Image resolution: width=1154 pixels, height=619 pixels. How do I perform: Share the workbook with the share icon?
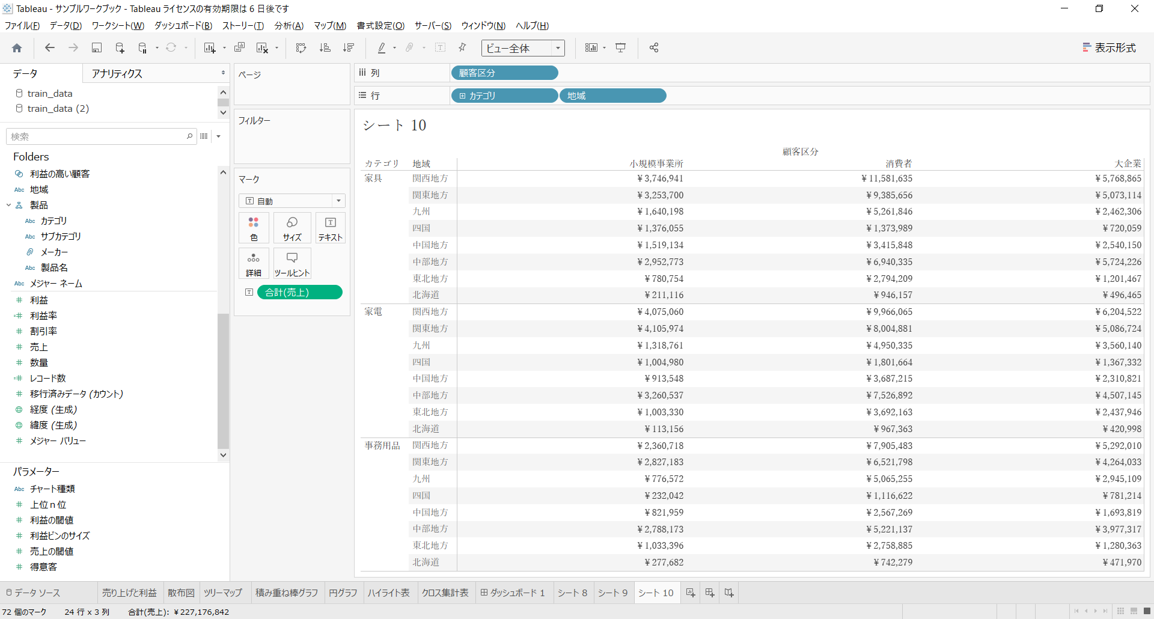[x=654, y=48]
